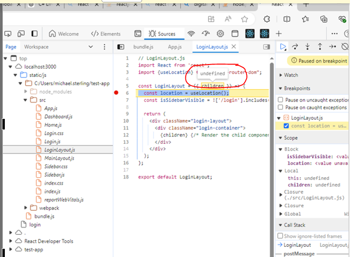Collapse the Local scope group
Viewport: 350px width, 257px height.
coord(281,171)
